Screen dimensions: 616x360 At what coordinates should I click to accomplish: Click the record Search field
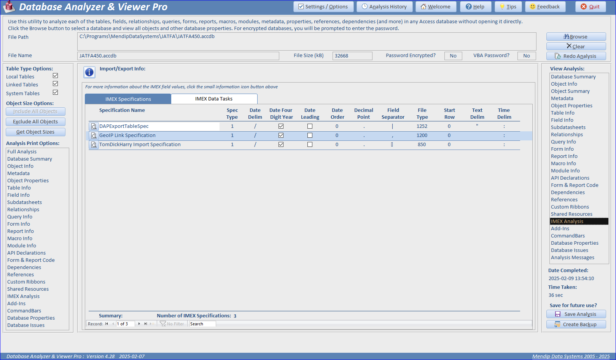click(x=202, y=324)
